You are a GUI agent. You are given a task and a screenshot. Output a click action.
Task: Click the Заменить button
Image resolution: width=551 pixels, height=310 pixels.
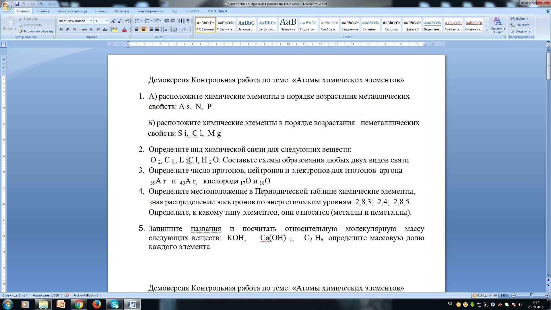[x=523, y=25]
